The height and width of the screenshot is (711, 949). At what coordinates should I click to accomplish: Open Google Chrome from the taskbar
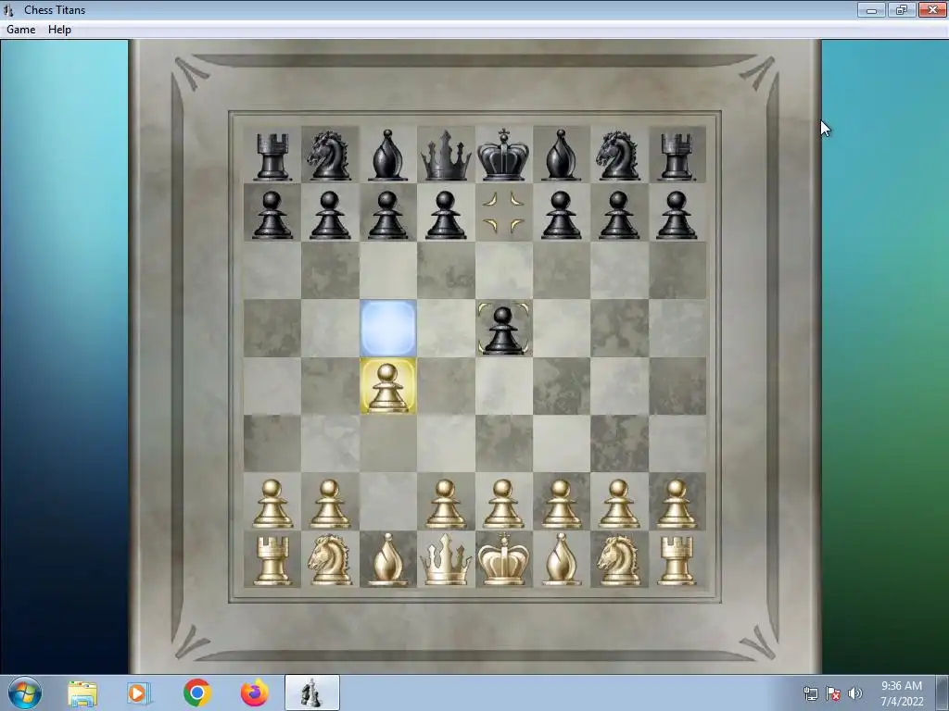point(196,692)
